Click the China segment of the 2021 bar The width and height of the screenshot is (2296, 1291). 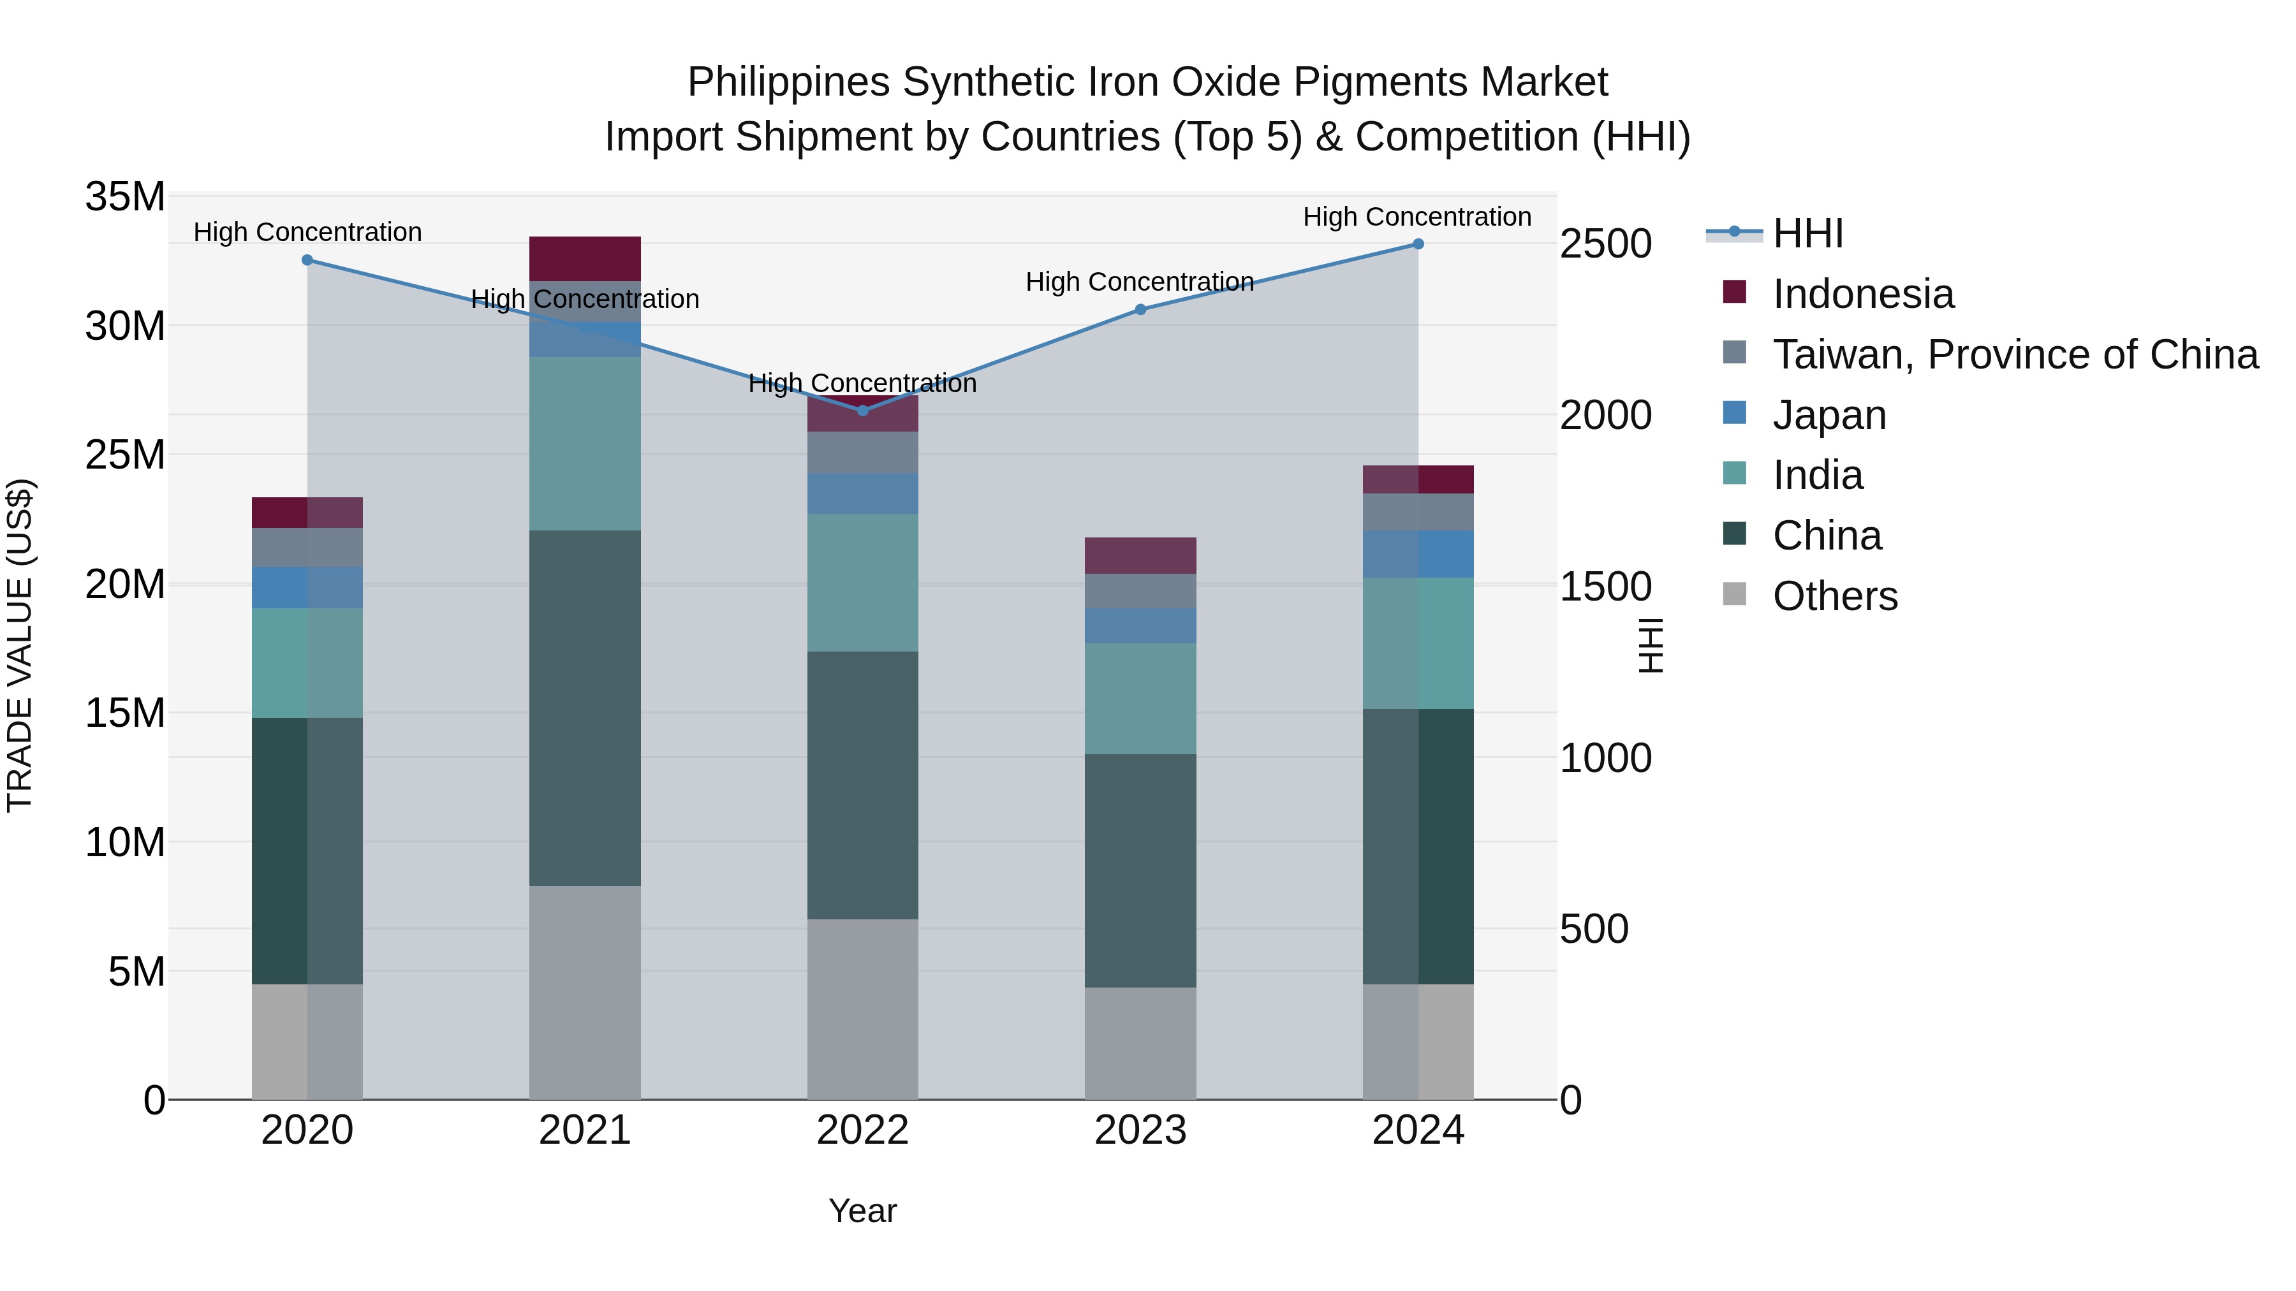585,708
